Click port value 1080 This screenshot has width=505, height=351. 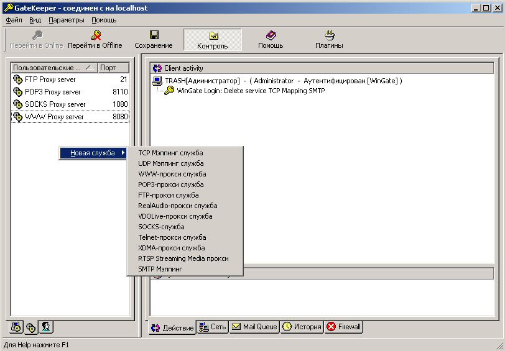(120, 104)
